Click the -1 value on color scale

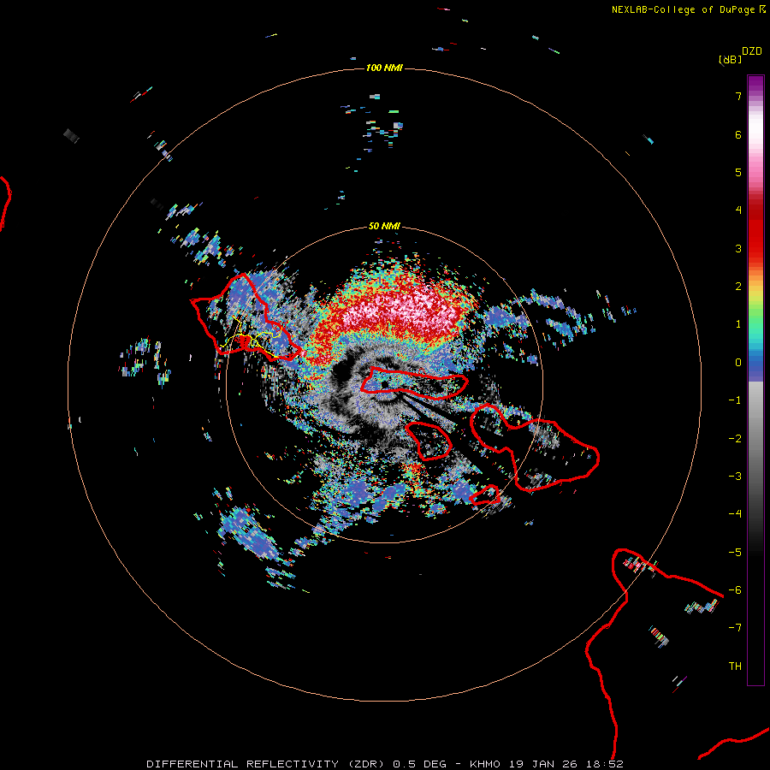click(735, 400)
